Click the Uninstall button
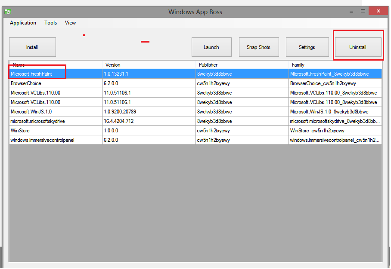 pyautogui.click(x=358, y=47)
